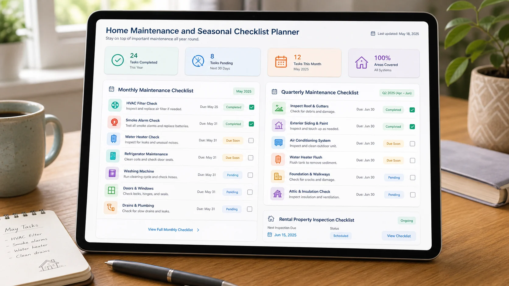Screen dimensions: 509x286
Task: Click the Monthly Maintenance Checklist calendar icon
Action: tap(111, 89)
